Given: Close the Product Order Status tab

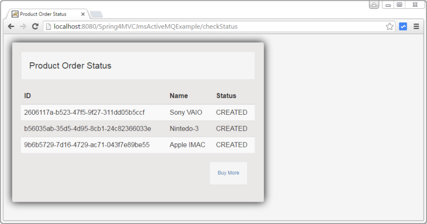Looking at the screenshot, I should (x=83, y=14).
